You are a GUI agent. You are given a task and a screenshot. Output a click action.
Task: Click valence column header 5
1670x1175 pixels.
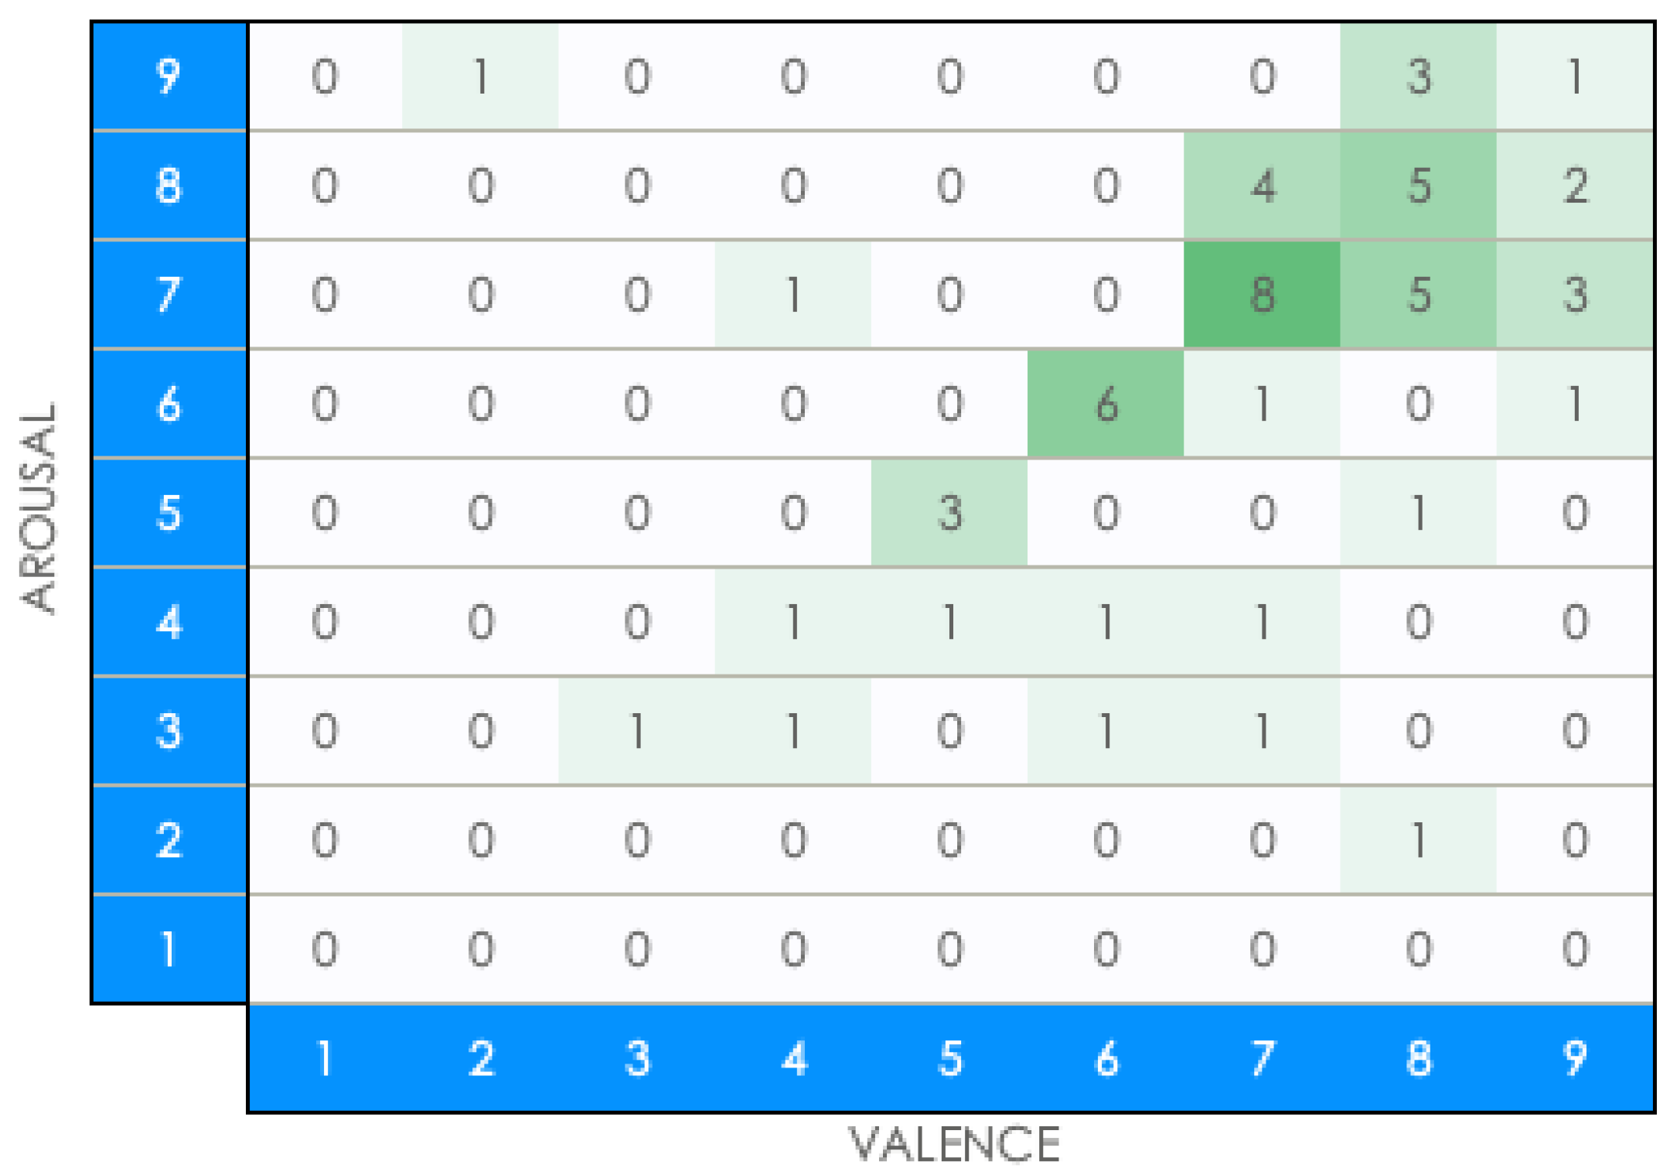pyautogui.click(x=949, y=1058)
